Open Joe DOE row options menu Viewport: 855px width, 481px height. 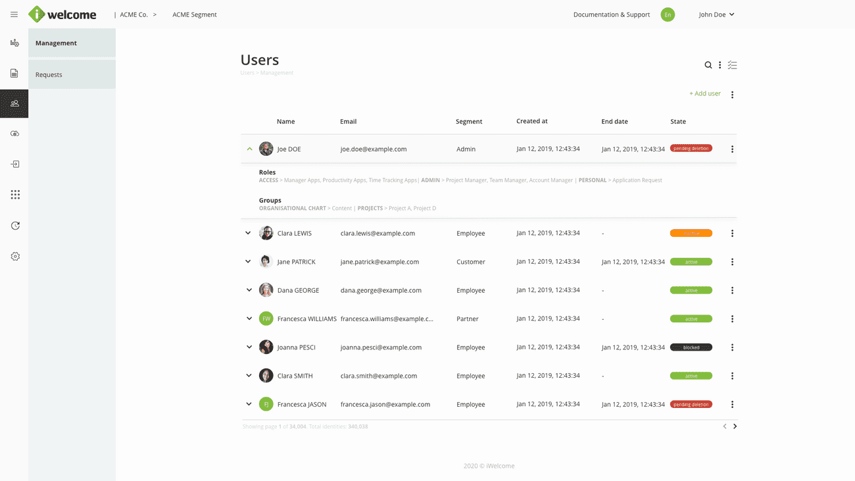[x=732, y=149]
